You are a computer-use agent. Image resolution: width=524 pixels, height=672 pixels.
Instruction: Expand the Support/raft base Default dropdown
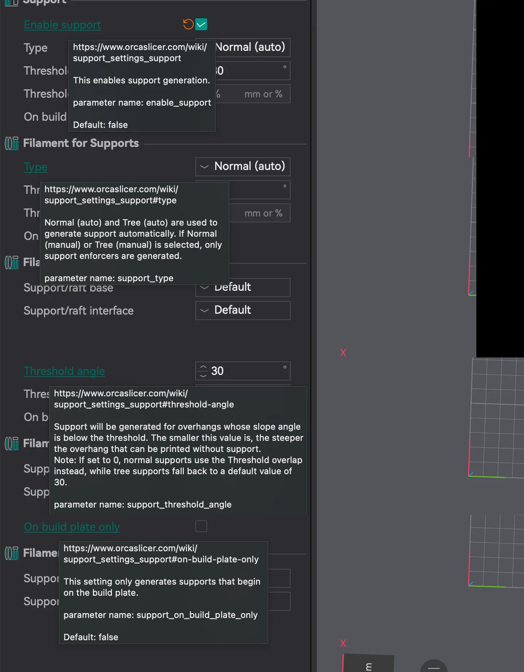tap(243, 287)
